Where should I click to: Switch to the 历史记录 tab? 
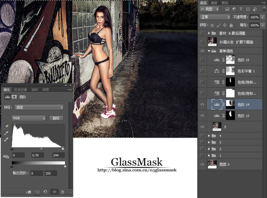(x=21, y=90)
